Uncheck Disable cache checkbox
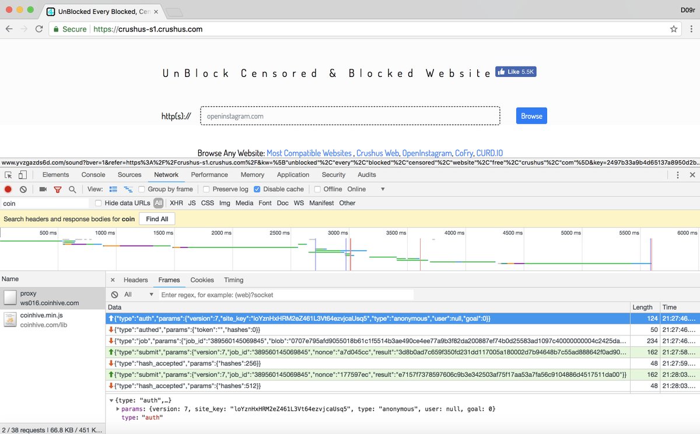The height and width of the screenshot is (434, 700). (257, 189)
